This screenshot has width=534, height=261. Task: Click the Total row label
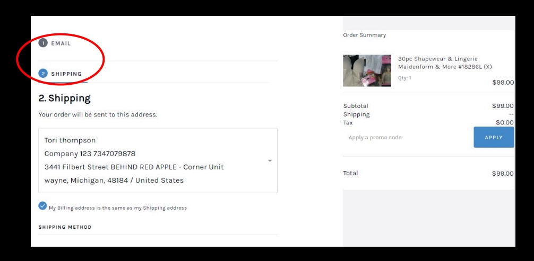click(350, 173)
